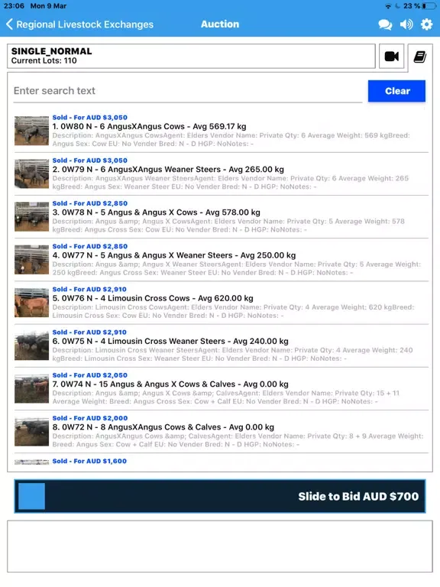Open description of lot 0W78 Angus X Cows

point(228,225)
